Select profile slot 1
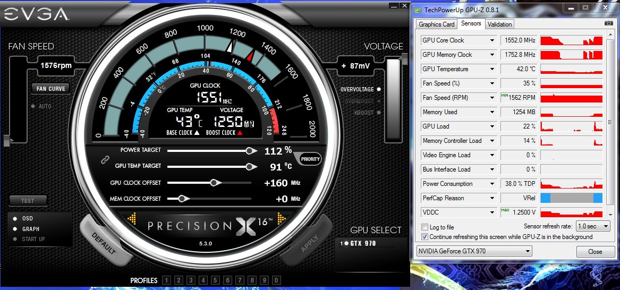 (x=166, y=280)
